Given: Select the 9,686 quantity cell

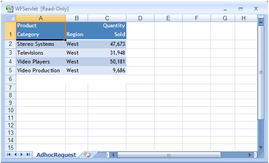Looking at the screenshot, I should (107, 70).
